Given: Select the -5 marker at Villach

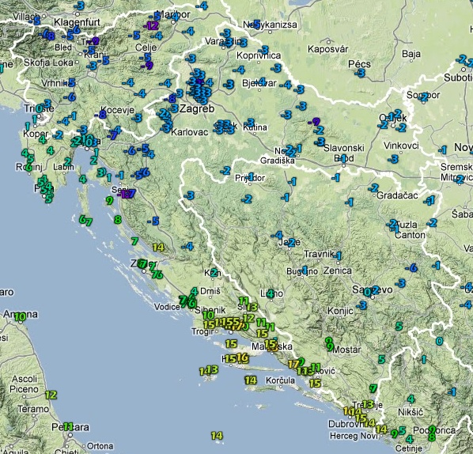Looking at the screenshot, I should coord(35,21).
